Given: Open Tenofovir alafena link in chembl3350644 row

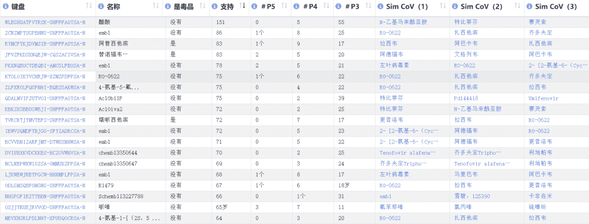Looking at the screenshot, I should coord(408,153).
